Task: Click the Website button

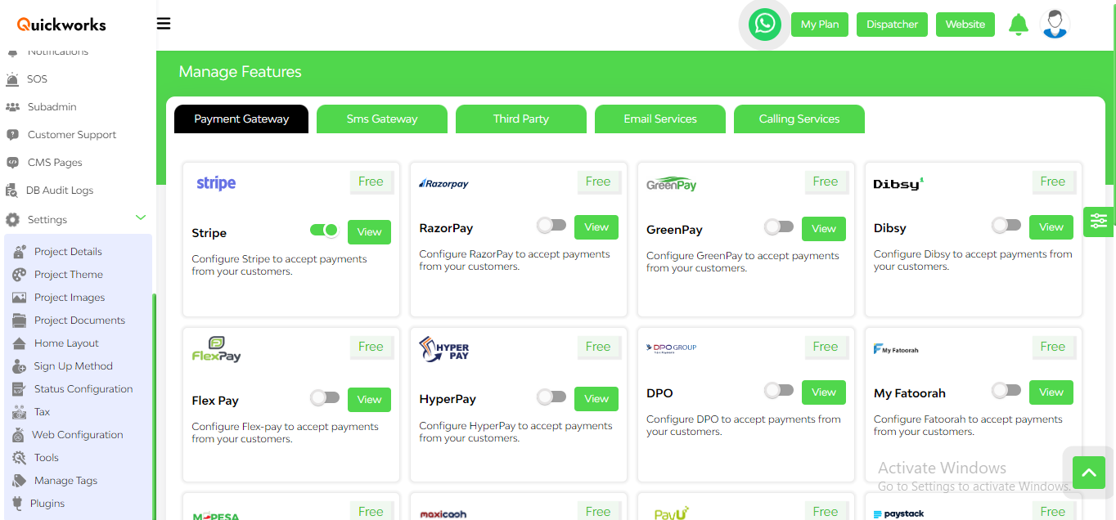Action: point(965,25)
